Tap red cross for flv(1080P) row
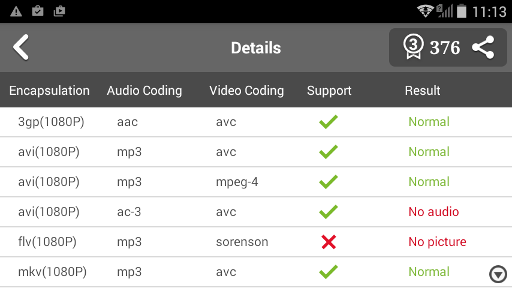512x288 pixels. pos(329,242)
